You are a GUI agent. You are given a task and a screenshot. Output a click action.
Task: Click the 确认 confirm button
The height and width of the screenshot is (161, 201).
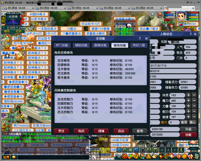pos(193,122)
